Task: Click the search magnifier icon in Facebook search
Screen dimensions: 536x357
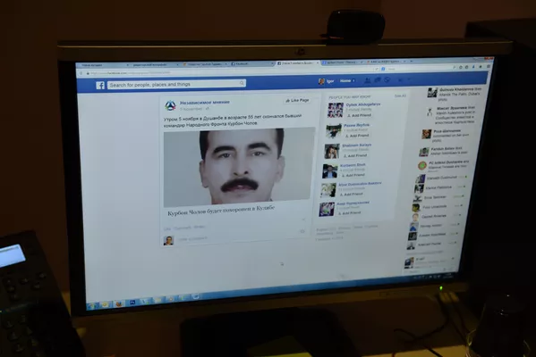Action: click(x=242, y=83)
